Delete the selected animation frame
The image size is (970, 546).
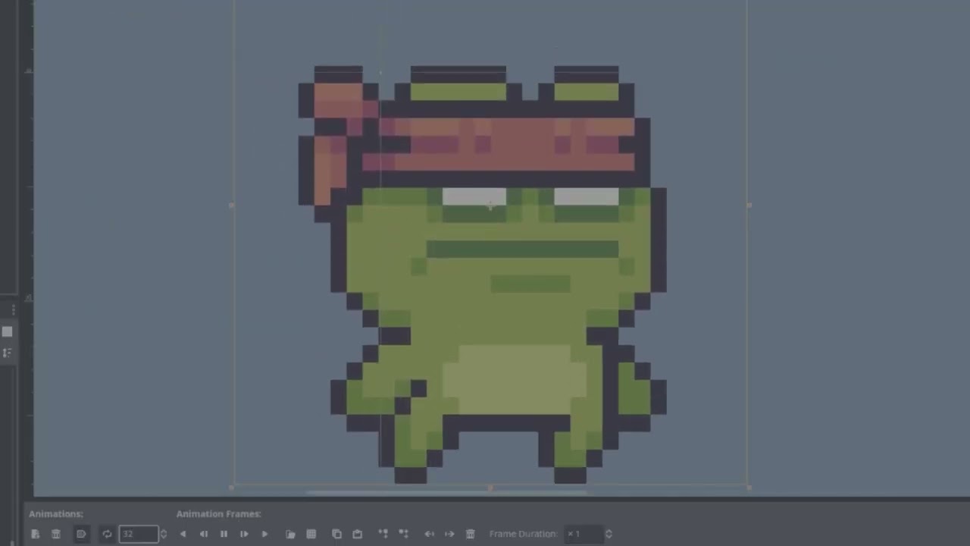pyautogui.click(x=470, y=534)
